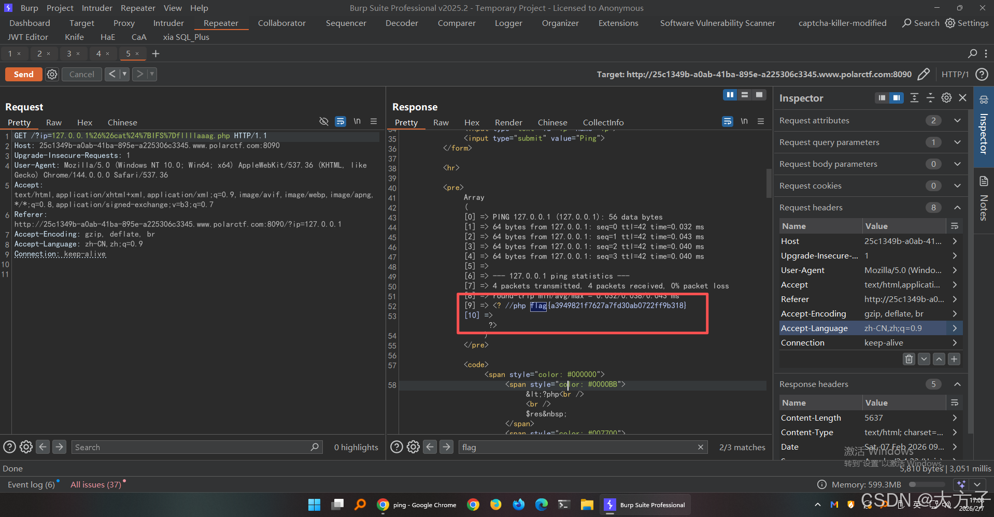Image resolution: width=994 pixels, height=517 pixels.
Task: Open the JWT Editor tab
Action: [28, 37]
